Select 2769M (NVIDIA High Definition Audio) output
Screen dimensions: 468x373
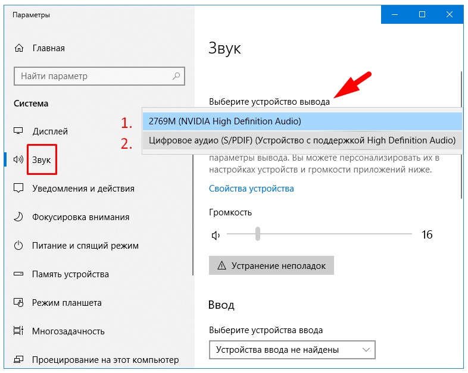tap(302, 121)
